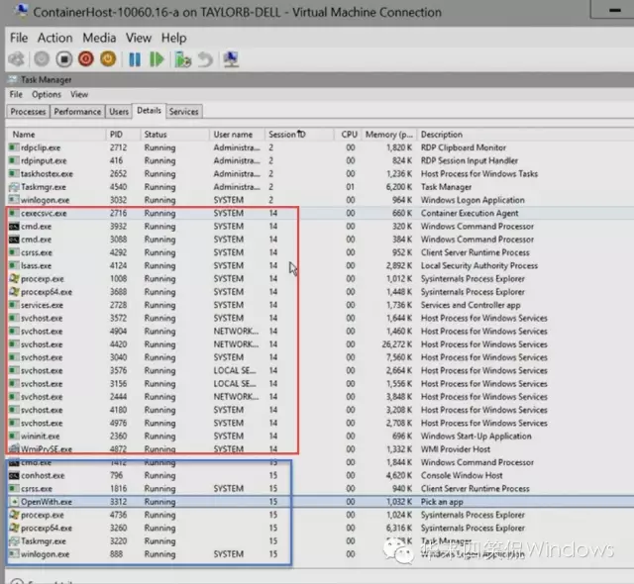Select the Details tab
The image size is (634, 584).
(x=149, y=111)
